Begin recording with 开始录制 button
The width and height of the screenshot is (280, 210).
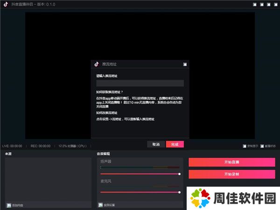click(231, 174)
